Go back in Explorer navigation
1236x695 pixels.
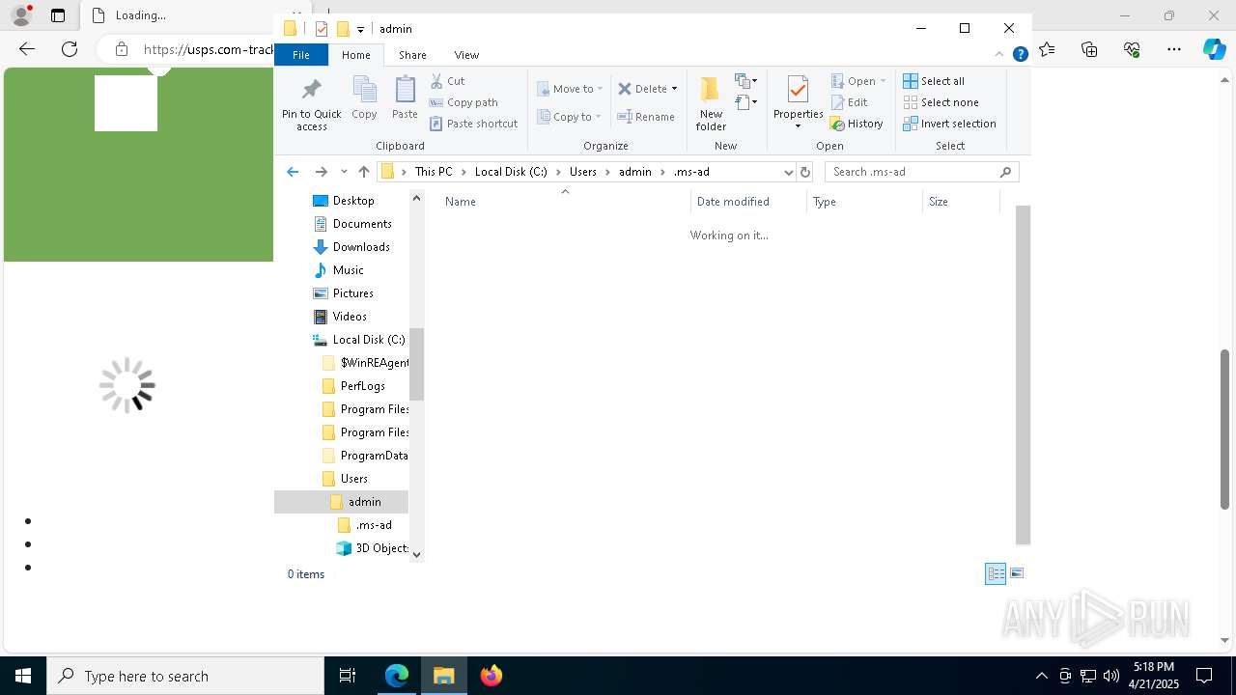293,172
